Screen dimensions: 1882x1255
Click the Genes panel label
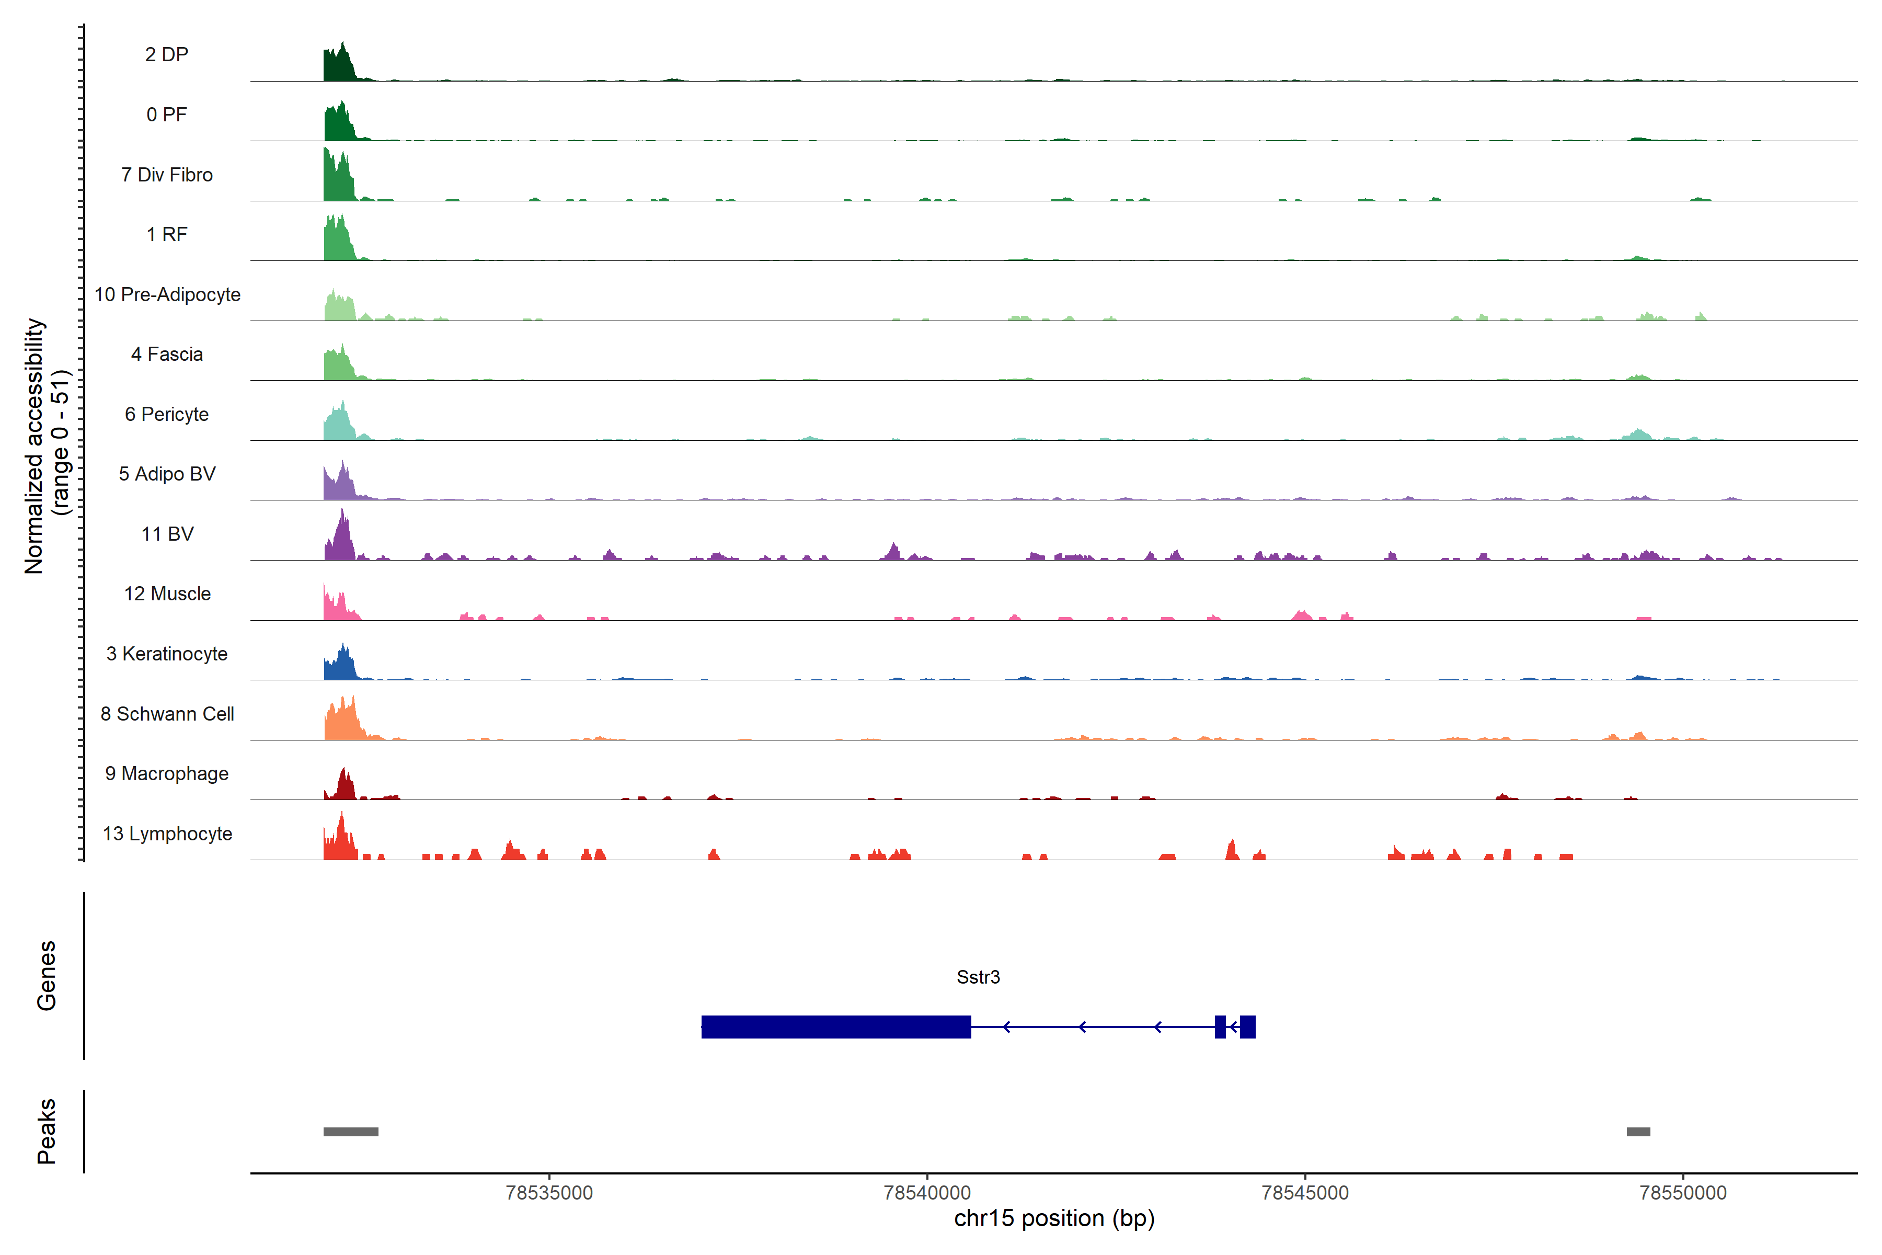click(47, 976)
